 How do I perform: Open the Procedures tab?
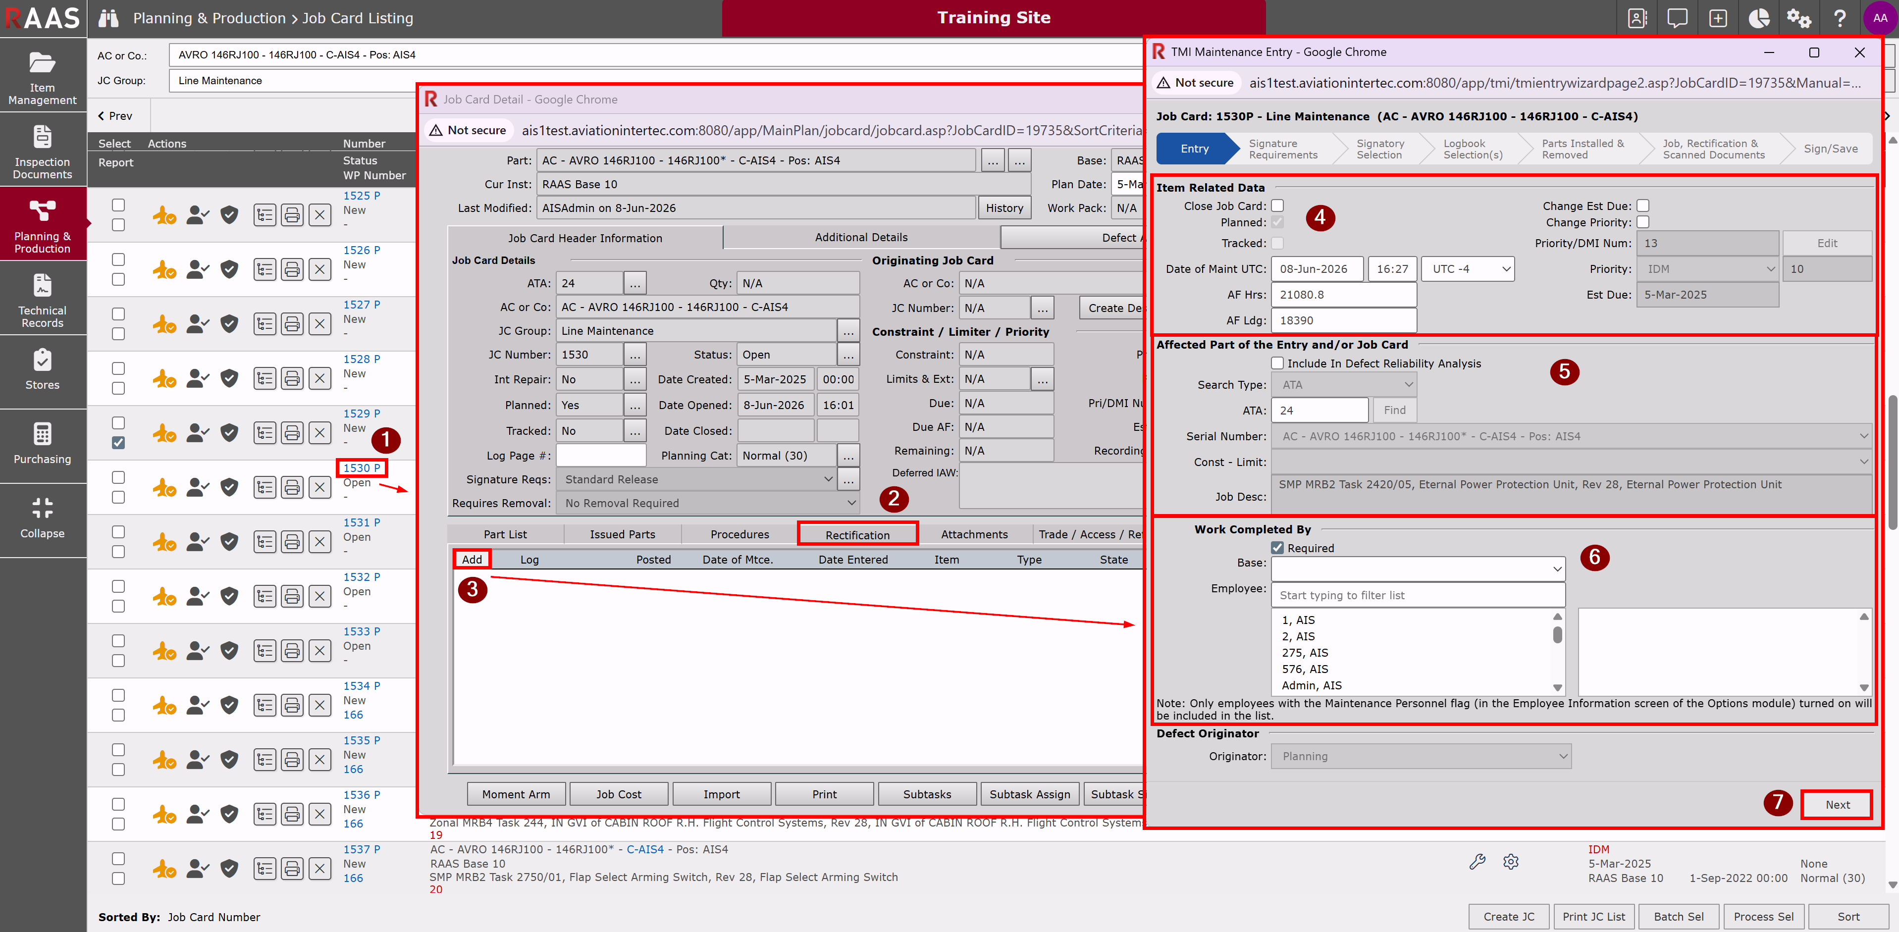pos(739,534)
